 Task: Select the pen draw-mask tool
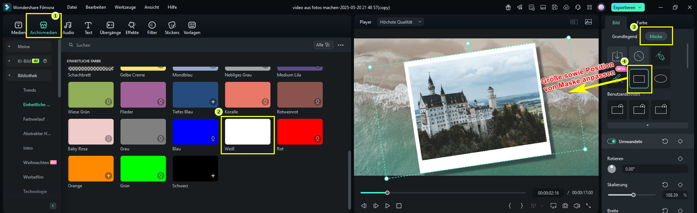[661, 56]
